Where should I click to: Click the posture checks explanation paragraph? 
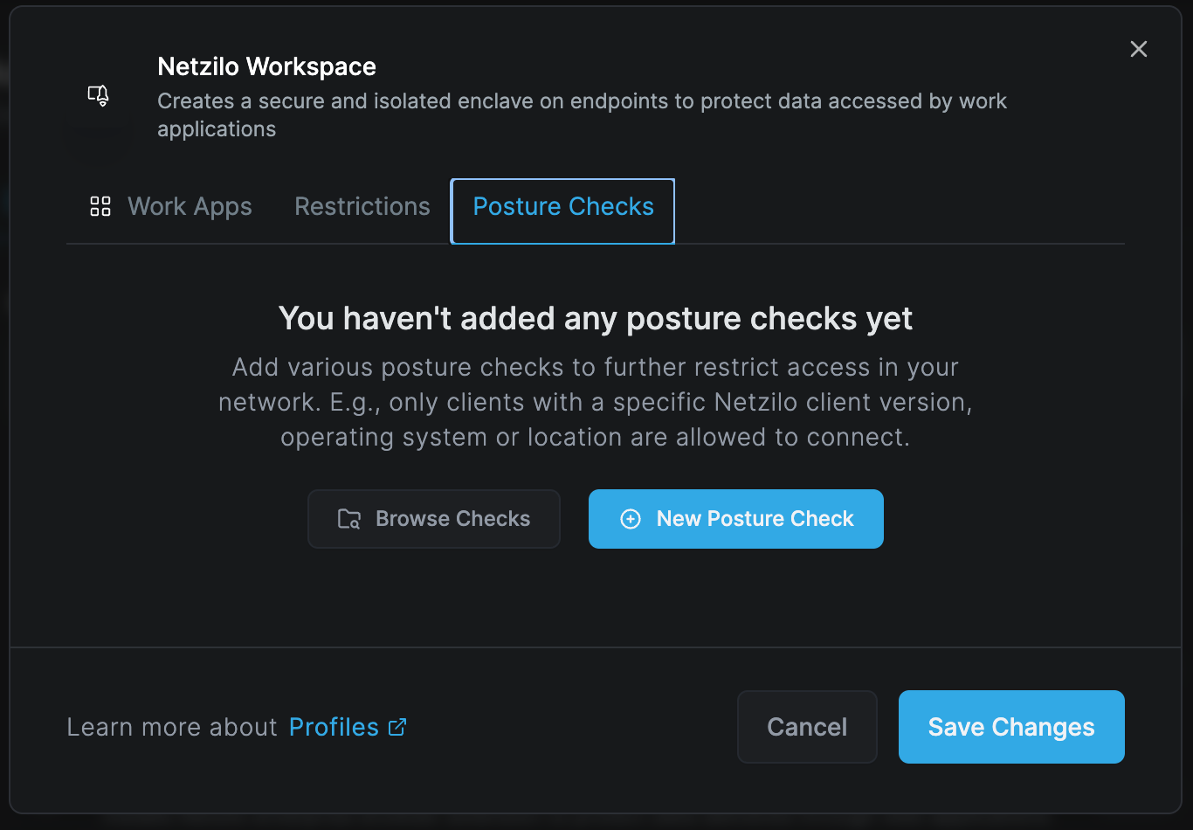click(596, 402)
